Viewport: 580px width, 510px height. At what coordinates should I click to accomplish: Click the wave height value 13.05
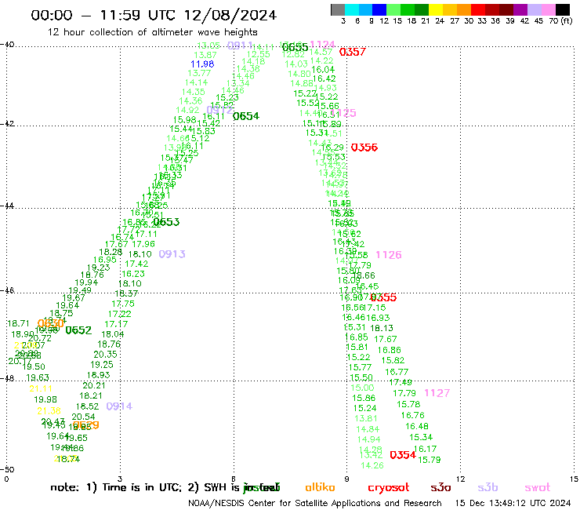[208, 46]
